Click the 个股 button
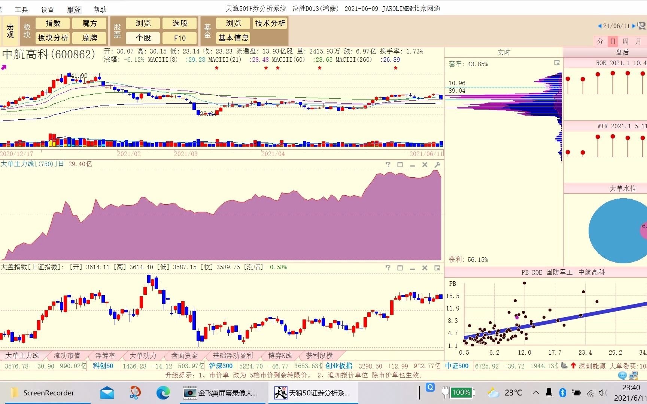Image resolution: width=647 pixels, height=404 pixels. 143,38
